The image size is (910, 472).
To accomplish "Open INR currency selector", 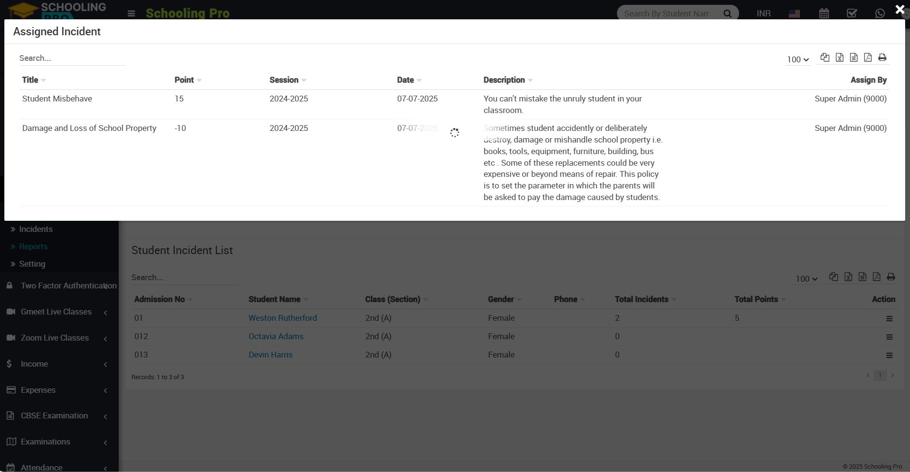I will [764, 14].
